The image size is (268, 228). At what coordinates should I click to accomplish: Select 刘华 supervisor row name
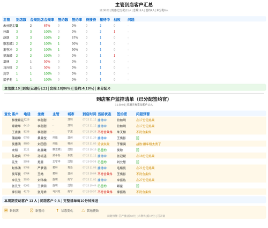(x=6, y=73)
